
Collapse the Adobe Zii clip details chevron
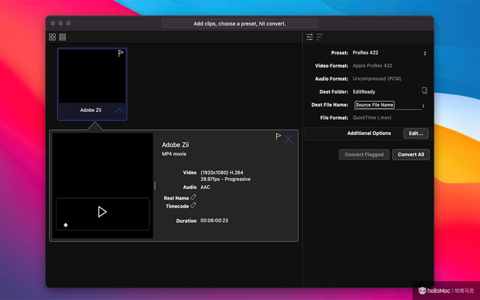coord(119,110)
